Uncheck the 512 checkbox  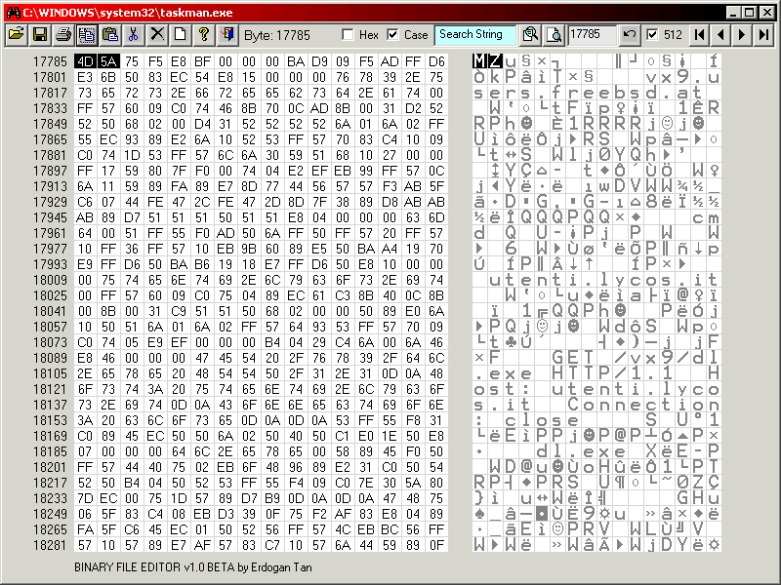point(652,35)
